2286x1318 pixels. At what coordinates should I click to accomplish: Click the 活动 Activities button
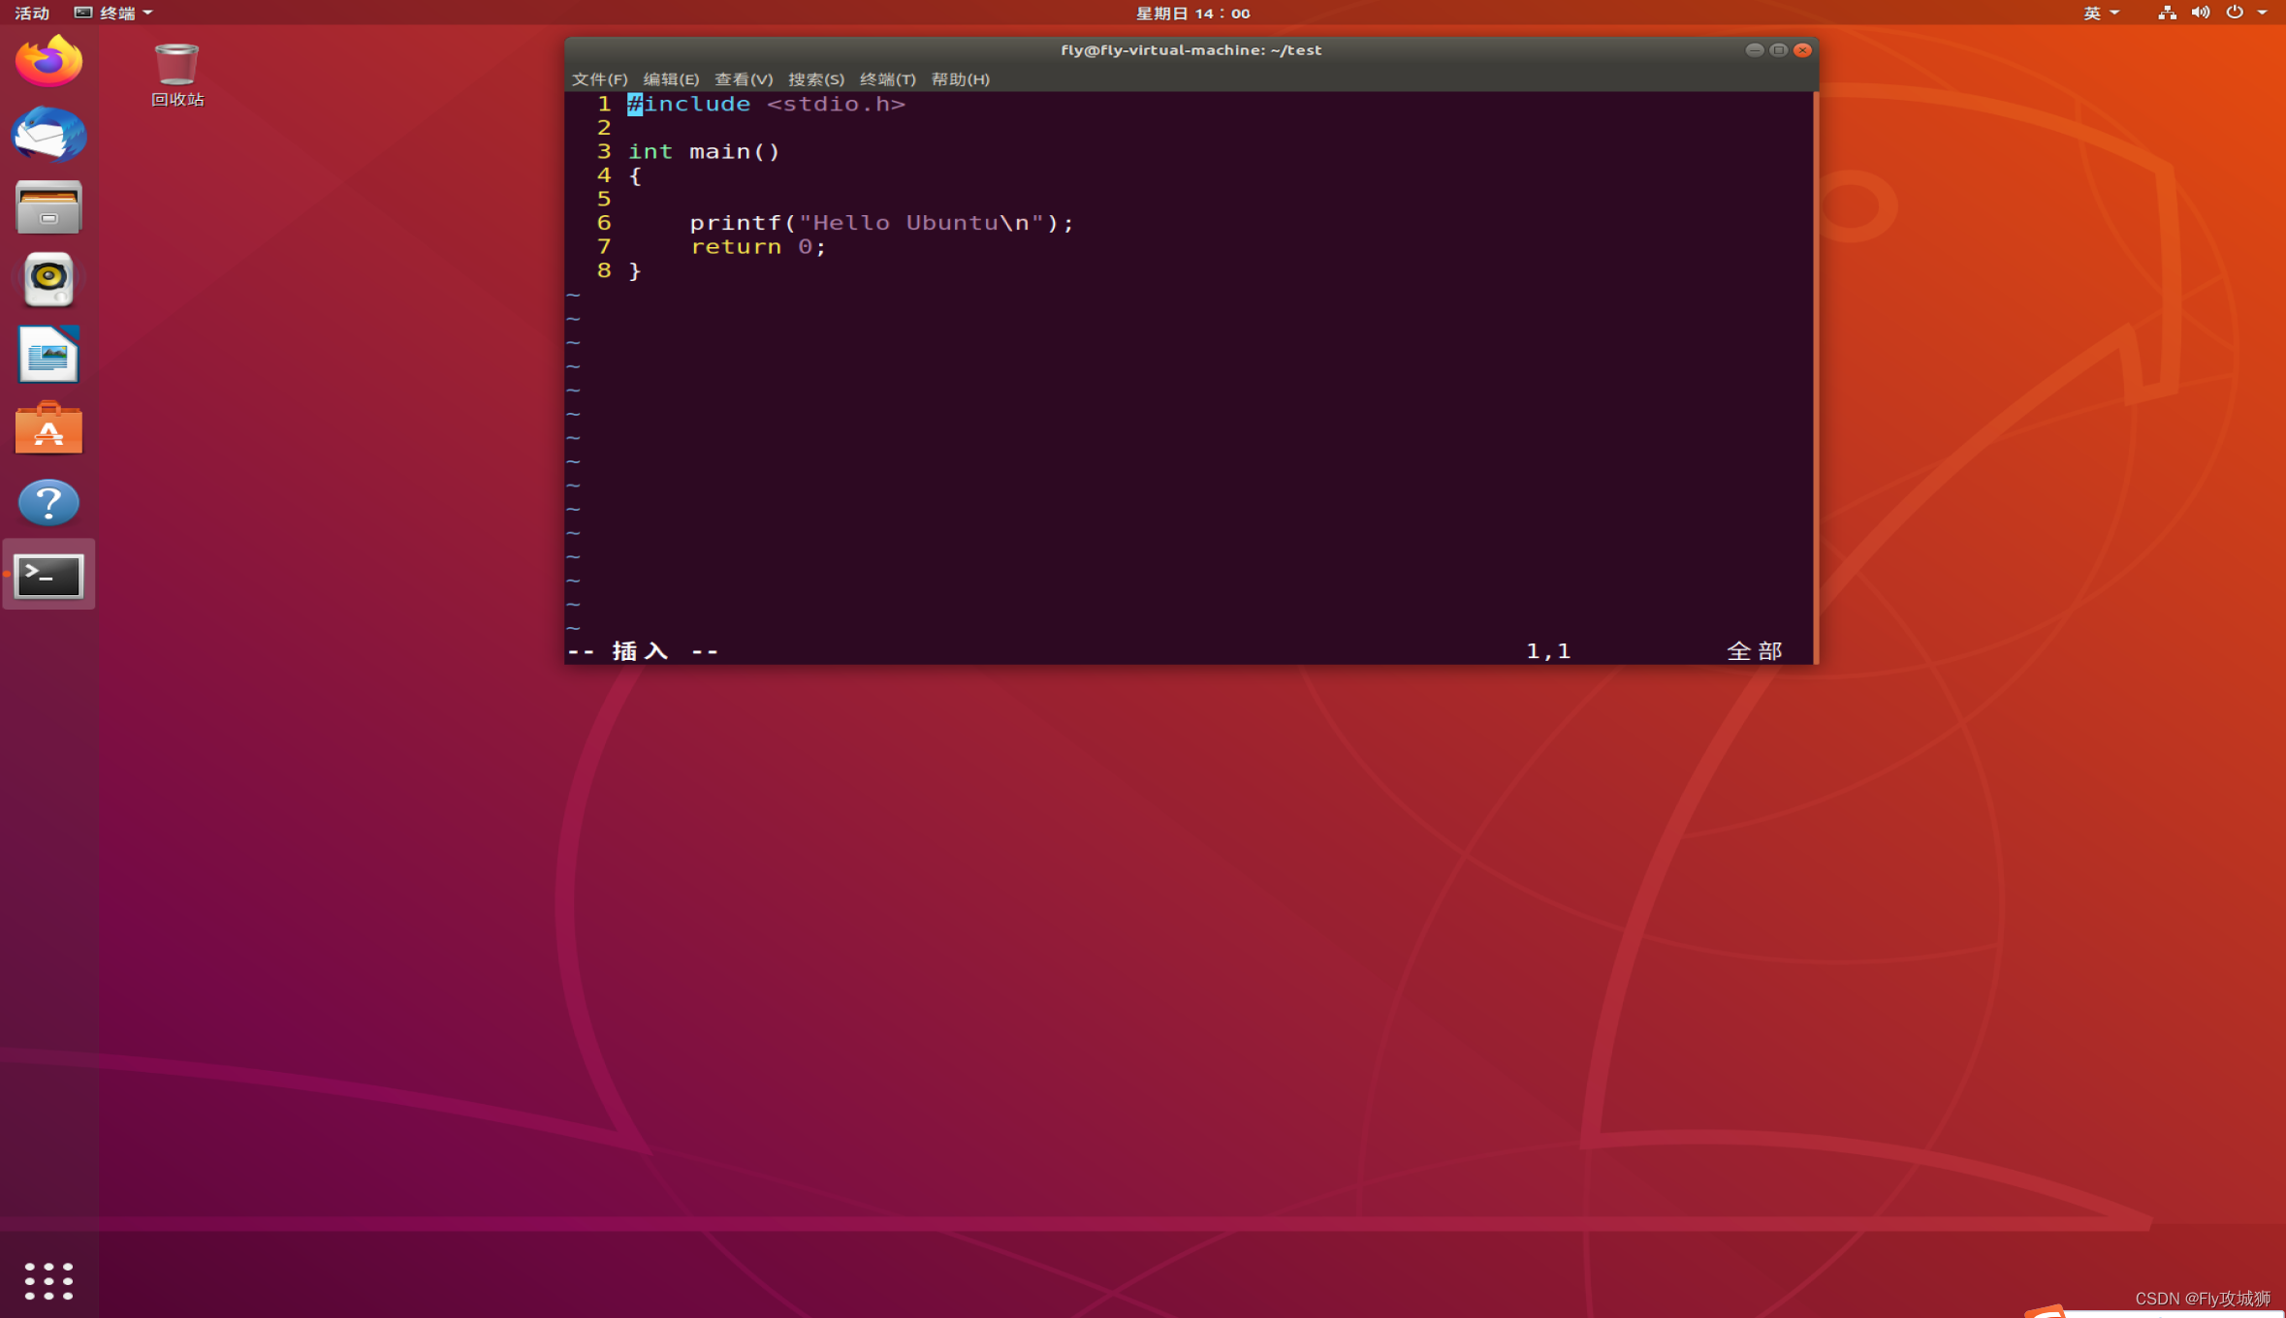tap(32, 13)
